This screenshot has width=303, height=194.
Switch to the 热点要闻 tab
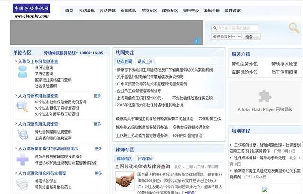pyautogui.click(x=124, y=61)
